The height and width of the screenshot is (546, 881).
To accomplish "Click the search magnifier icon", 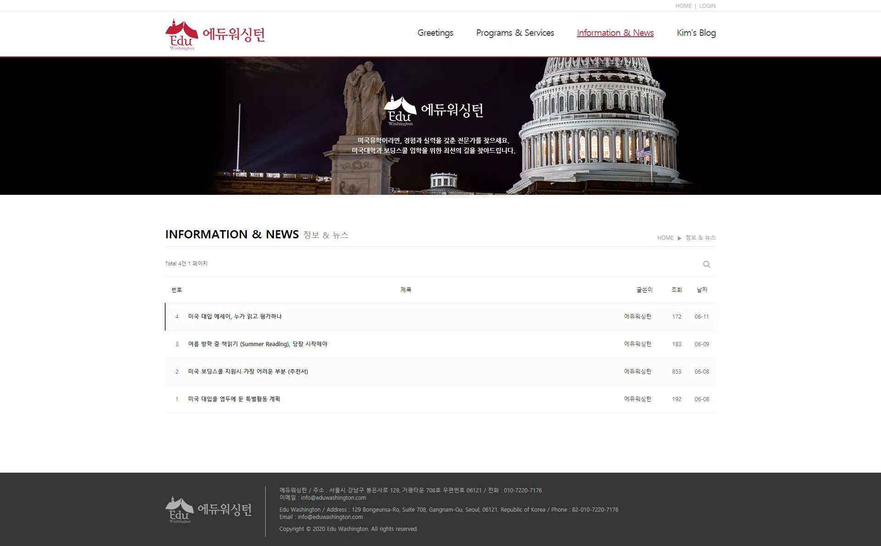I will click(x=707, y=264).
